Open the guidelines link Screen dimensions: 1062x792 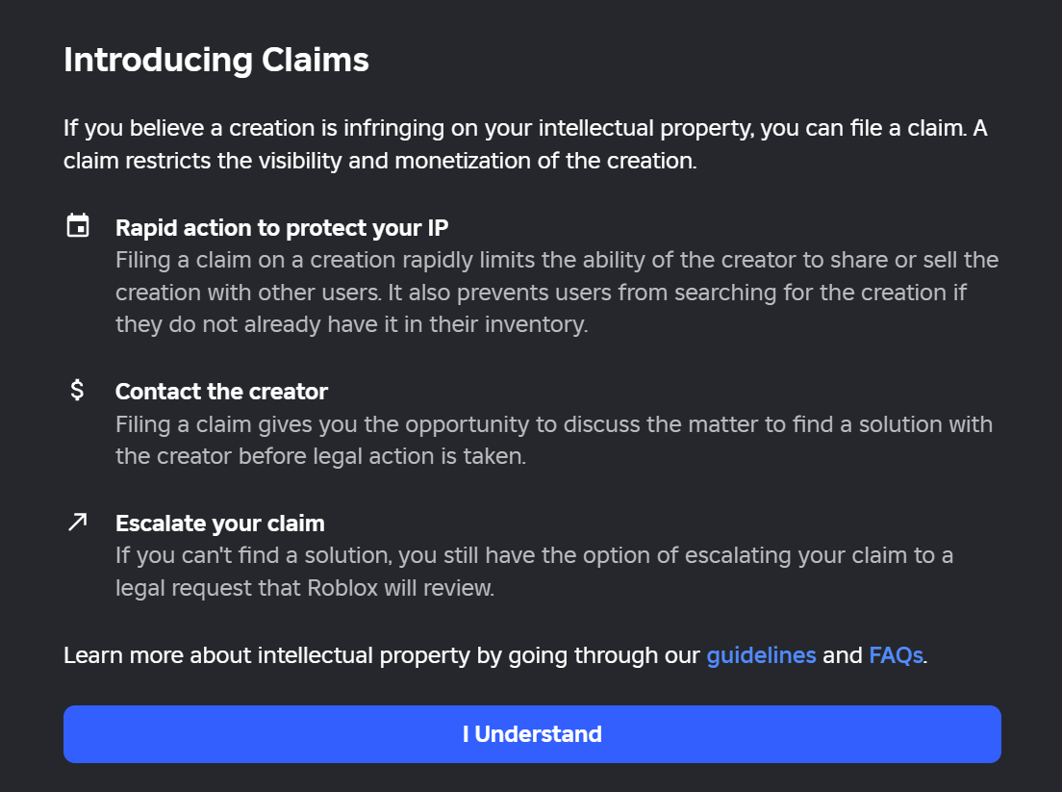click(x=761, y=655)
